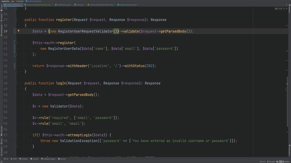
Task: Click the RegisterUserData class name
Action: (x=64, y=48)
